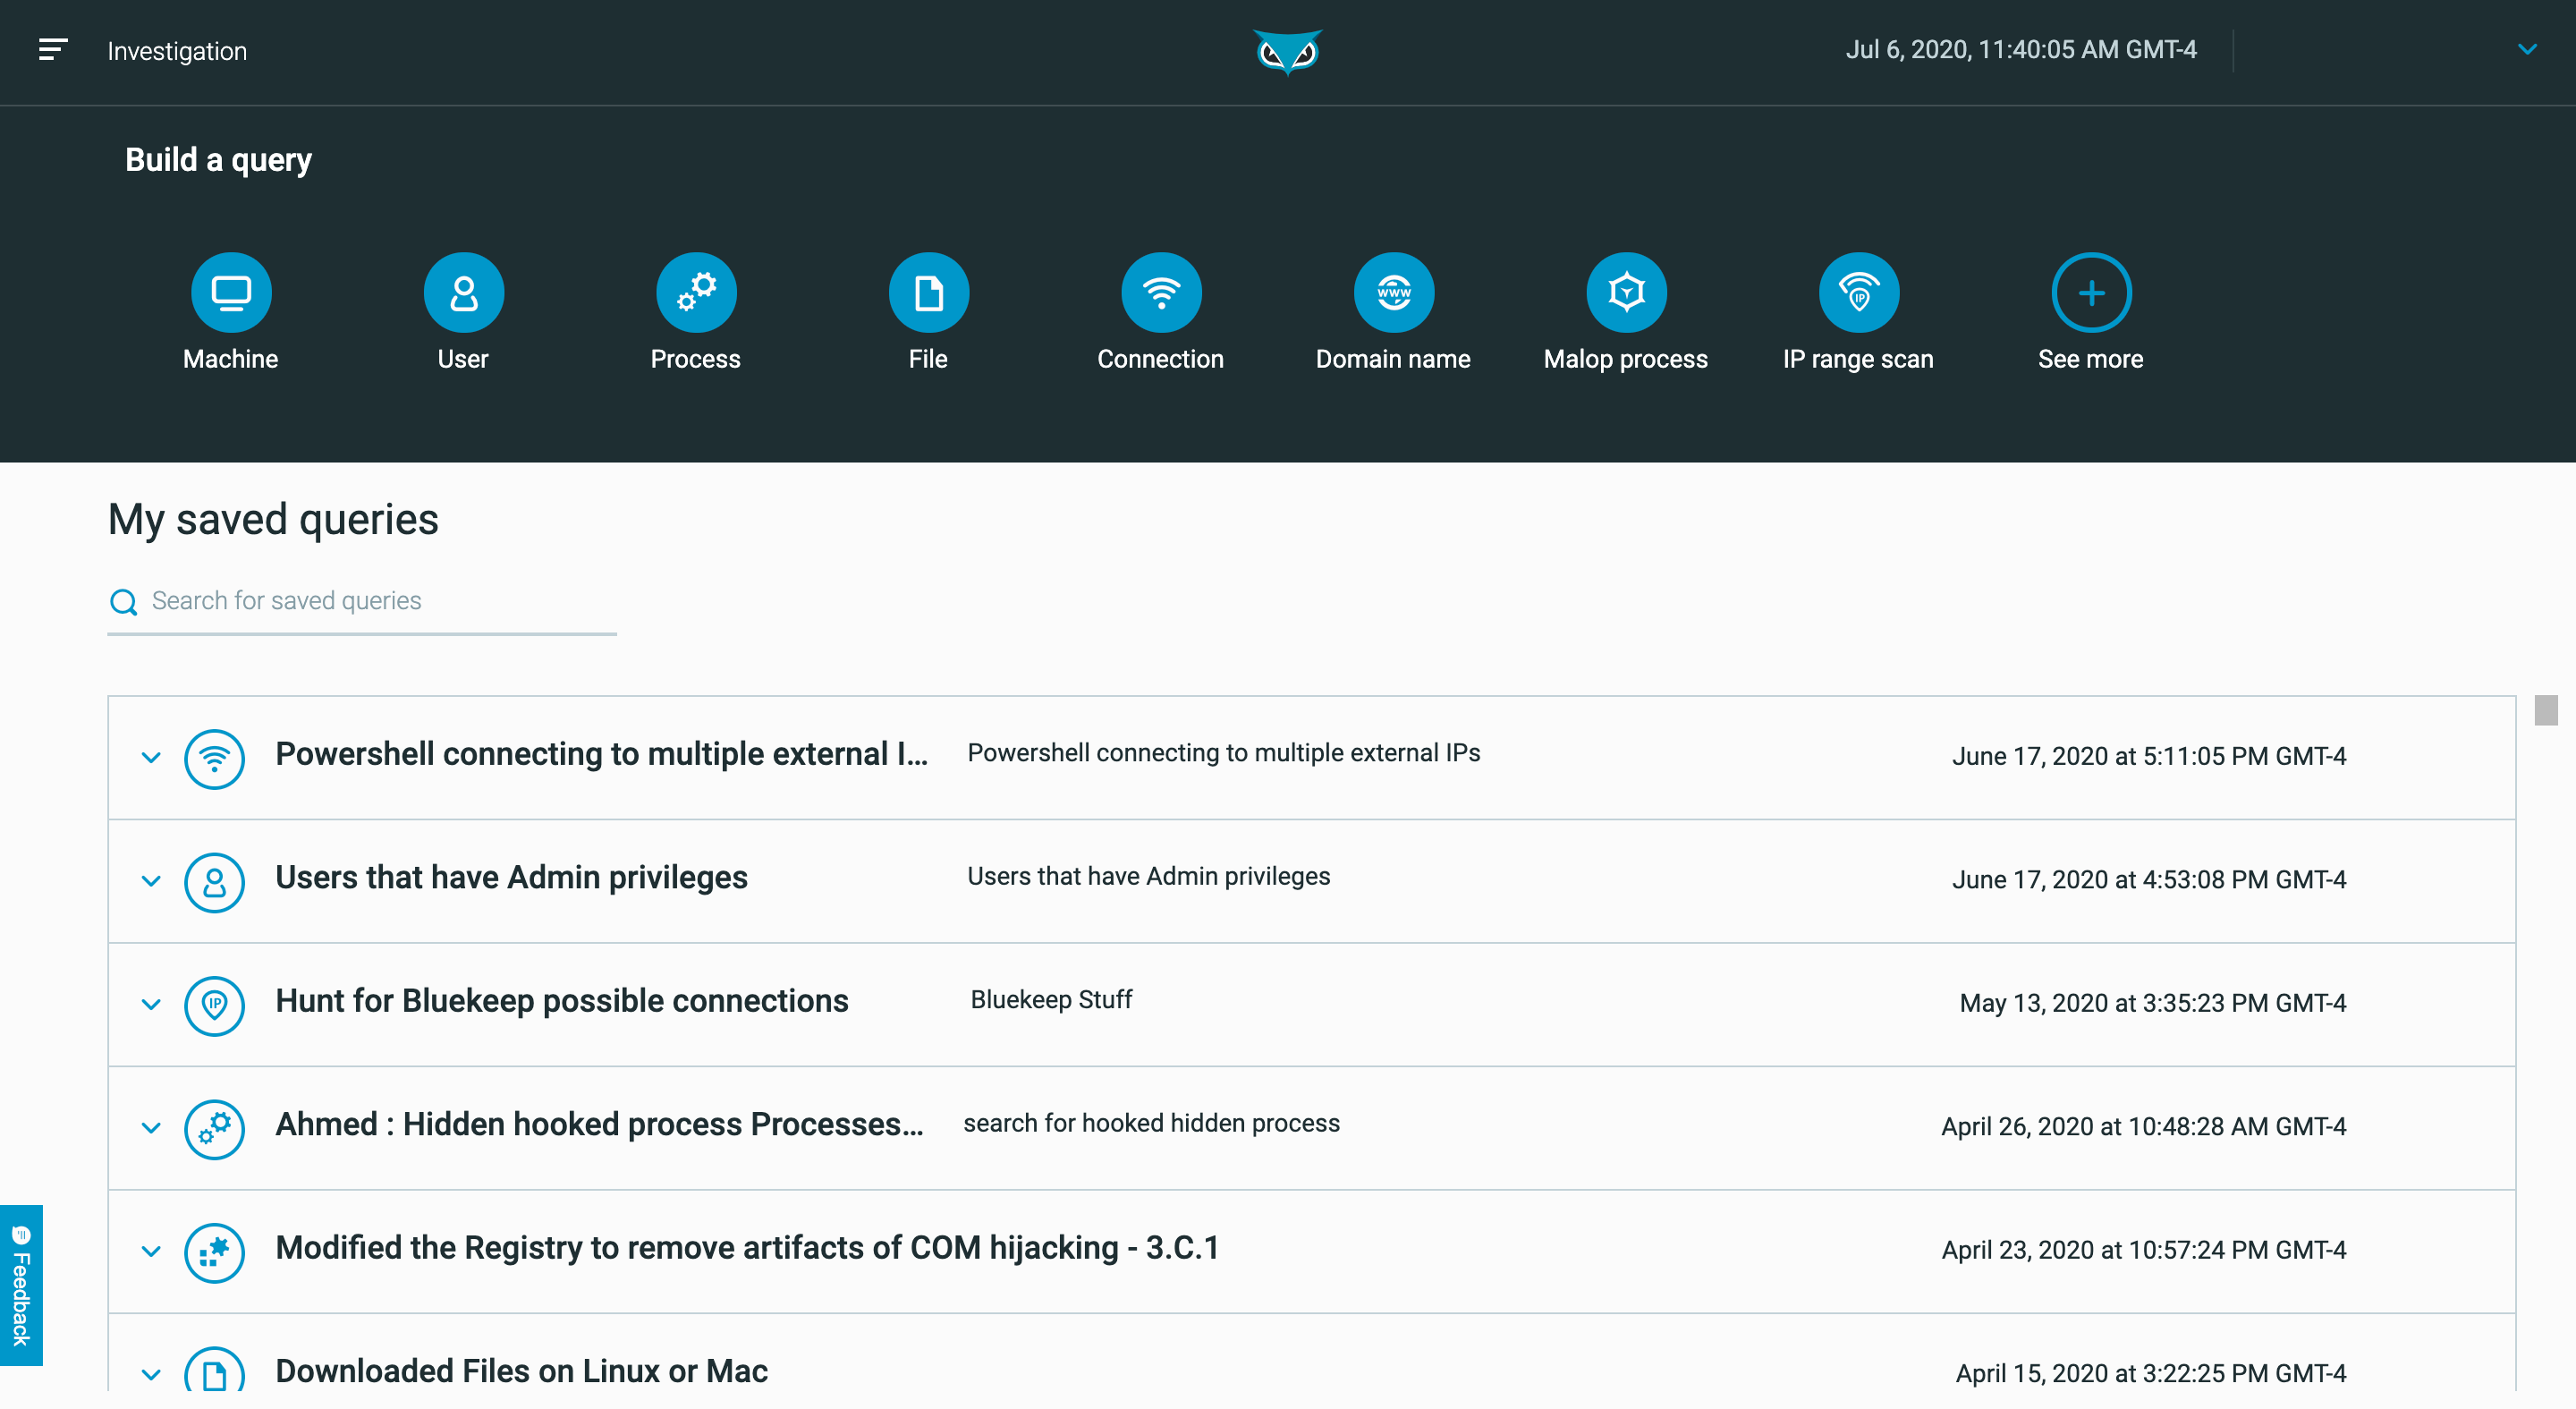Build a query from the File icon
The image size is (2576, 1409).
928,292
